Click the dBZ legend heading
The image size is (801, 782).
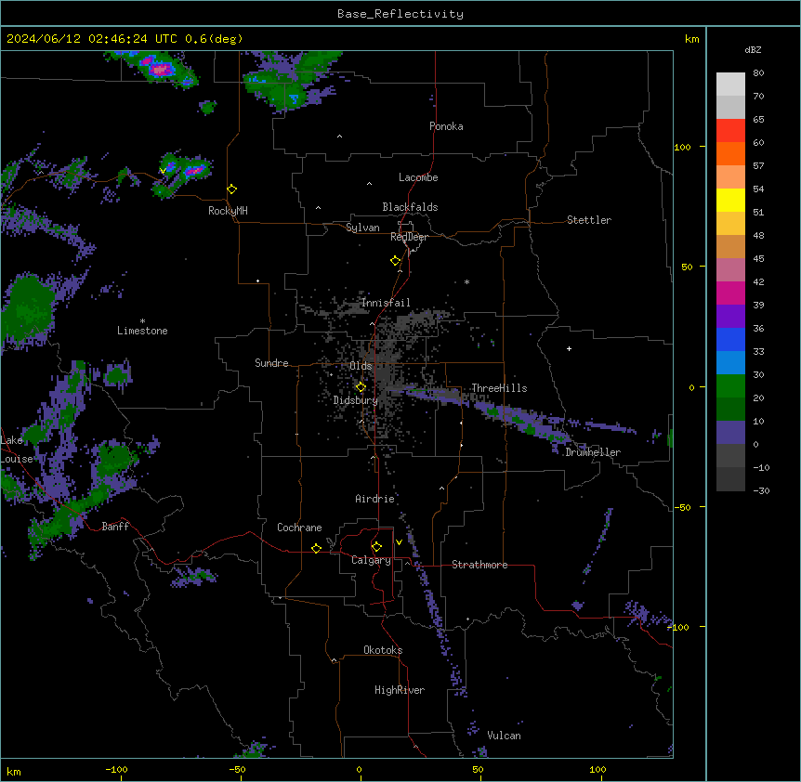(753, 49)
